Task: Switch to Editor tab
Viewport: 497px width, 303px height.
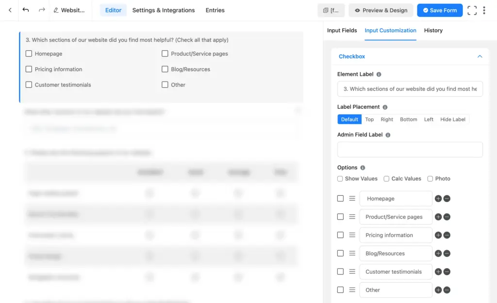Action: click(x=113, y=10)
